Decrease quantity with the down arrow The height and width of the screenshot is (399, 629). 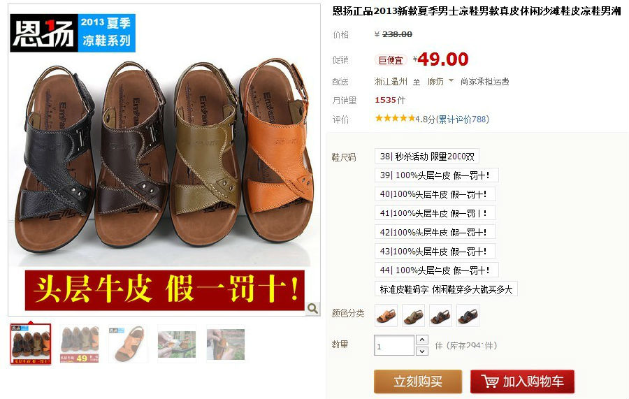coord(422,351)
